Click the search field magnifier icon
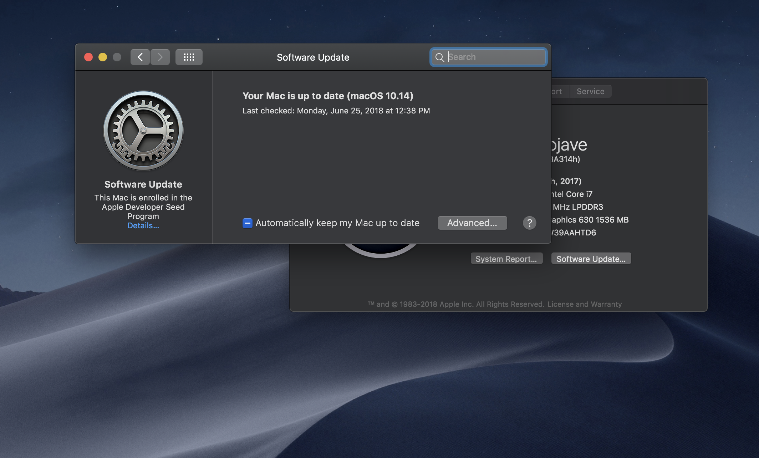The height and width of the screenshot is (458, 759). (440, 56)
